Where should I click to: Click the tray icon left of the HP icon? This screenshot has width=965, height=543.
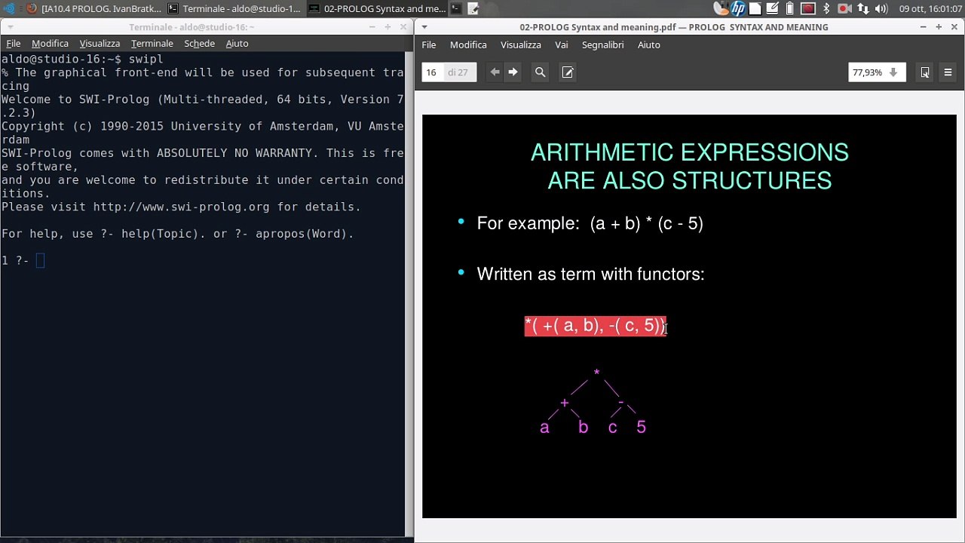pyautogui.click(x=721, y=9)
